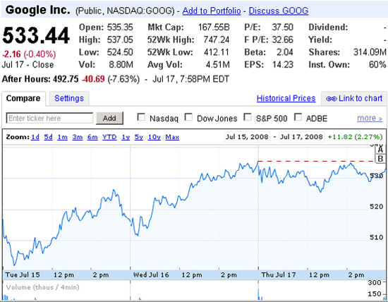Select the Beta value 2.04

(x=285, y=52)
